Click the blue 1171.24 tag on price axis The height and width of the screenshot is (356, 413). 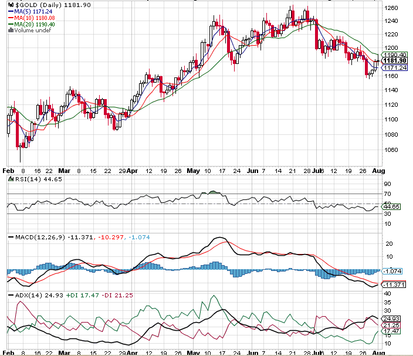tap(395, 67)
